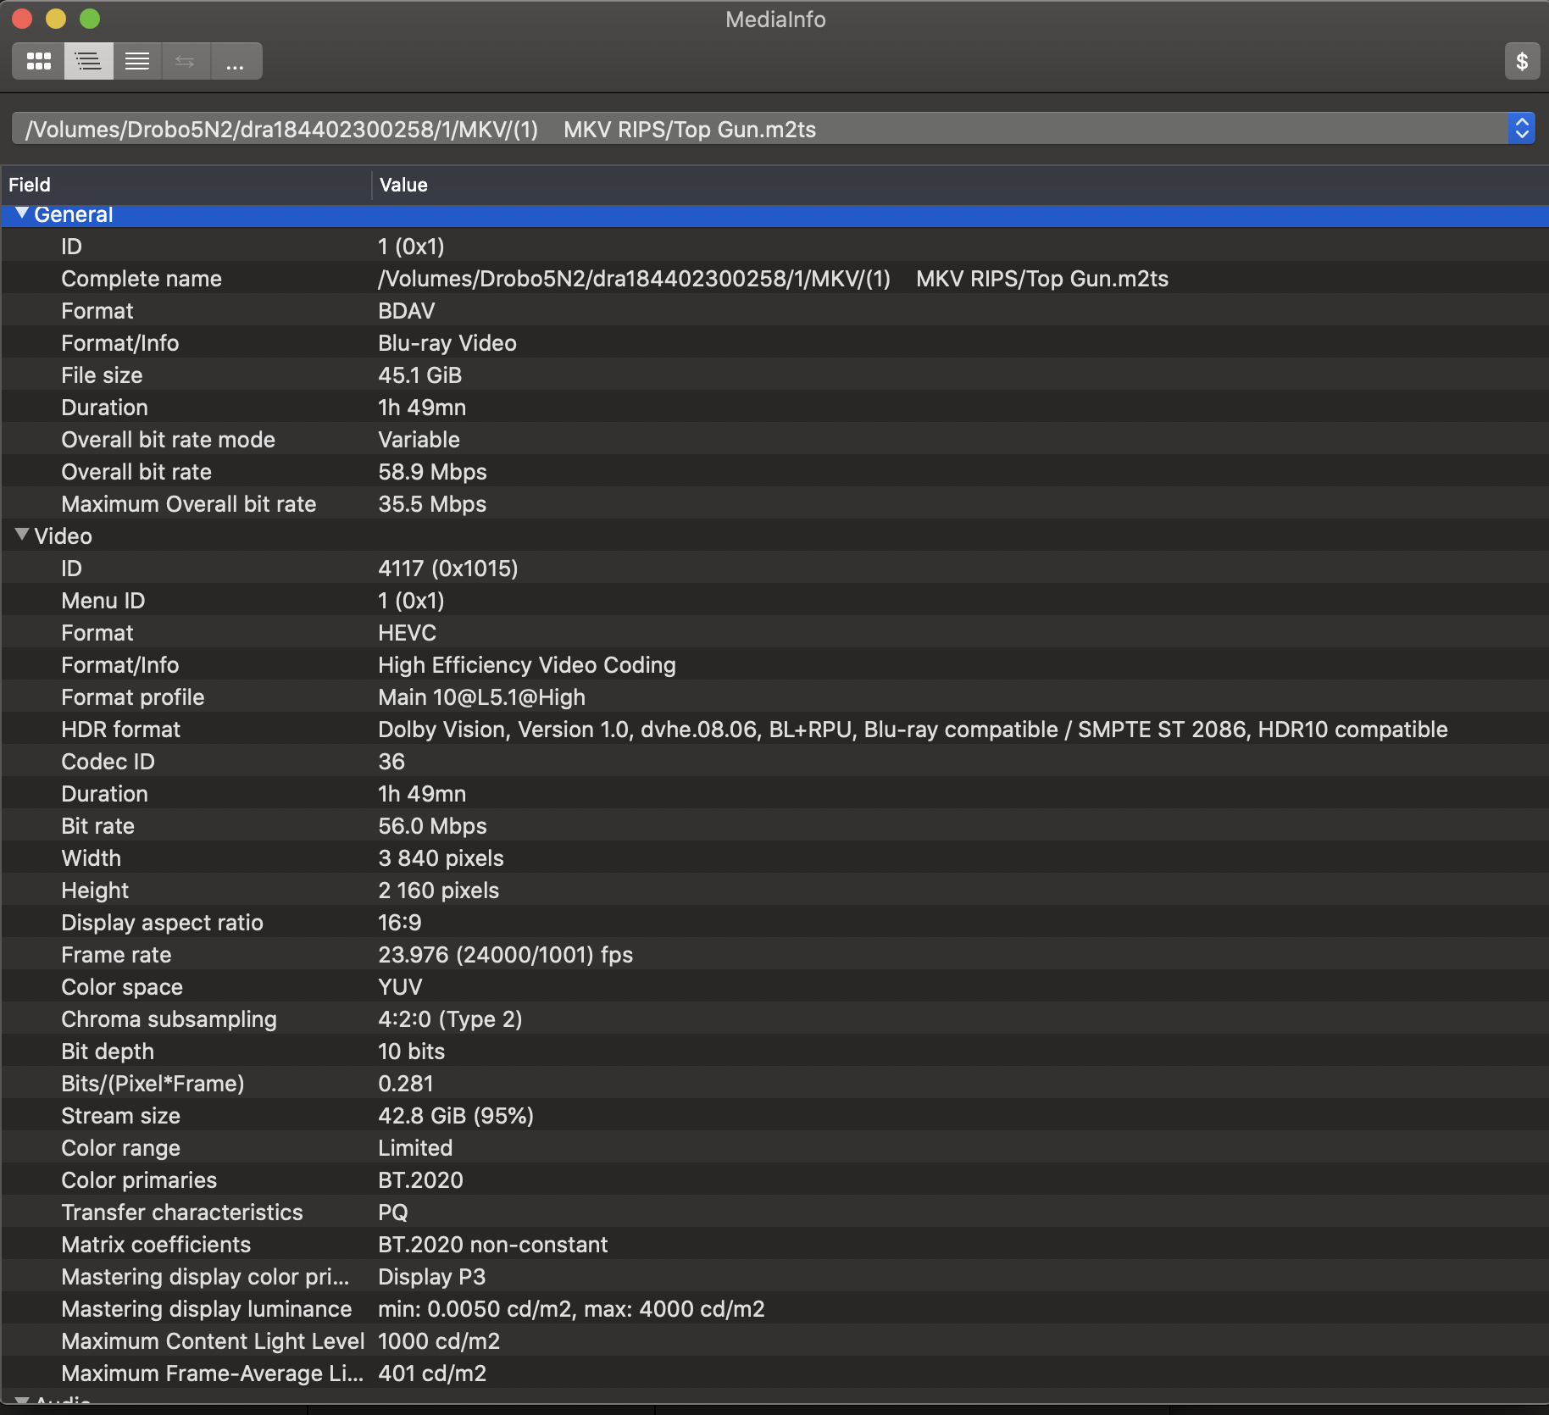The image size is (1549, 1415).
Task: Select the Color space field
Action: coord(122,987)
